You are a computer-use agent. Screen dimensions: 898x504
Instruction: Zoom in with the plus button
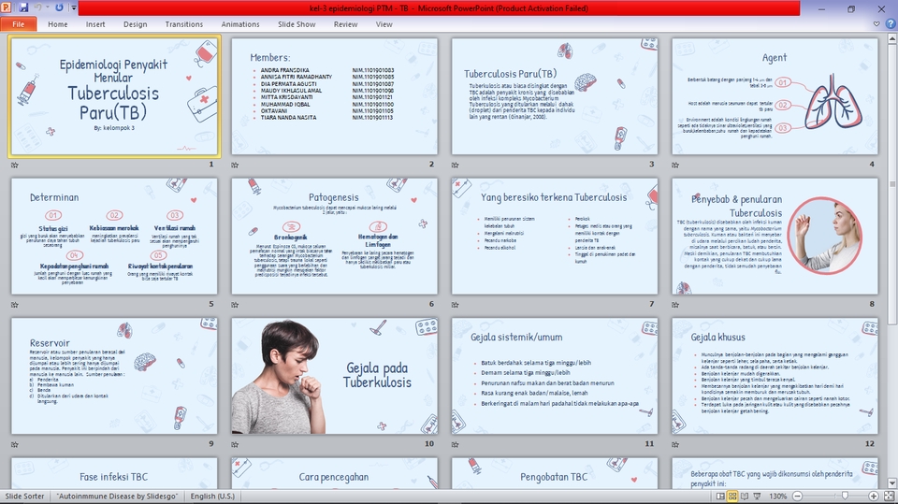coord(874,496)
